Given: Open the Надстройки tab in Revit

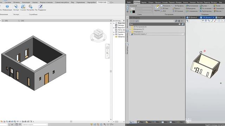Looking at the screenshot, I should tap(91, 2).
